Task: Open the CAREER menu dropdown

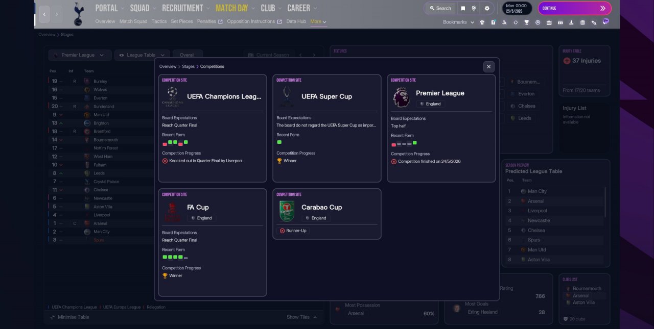Action: (302, 8)
